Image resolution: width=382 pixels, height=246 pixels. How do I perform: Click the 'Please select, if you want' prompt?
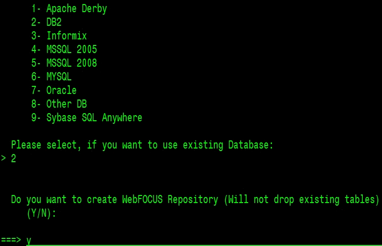point(142,145)
